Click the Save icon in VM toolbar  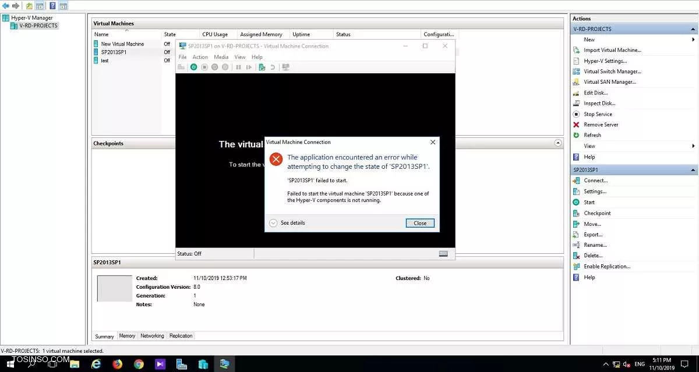225,68
